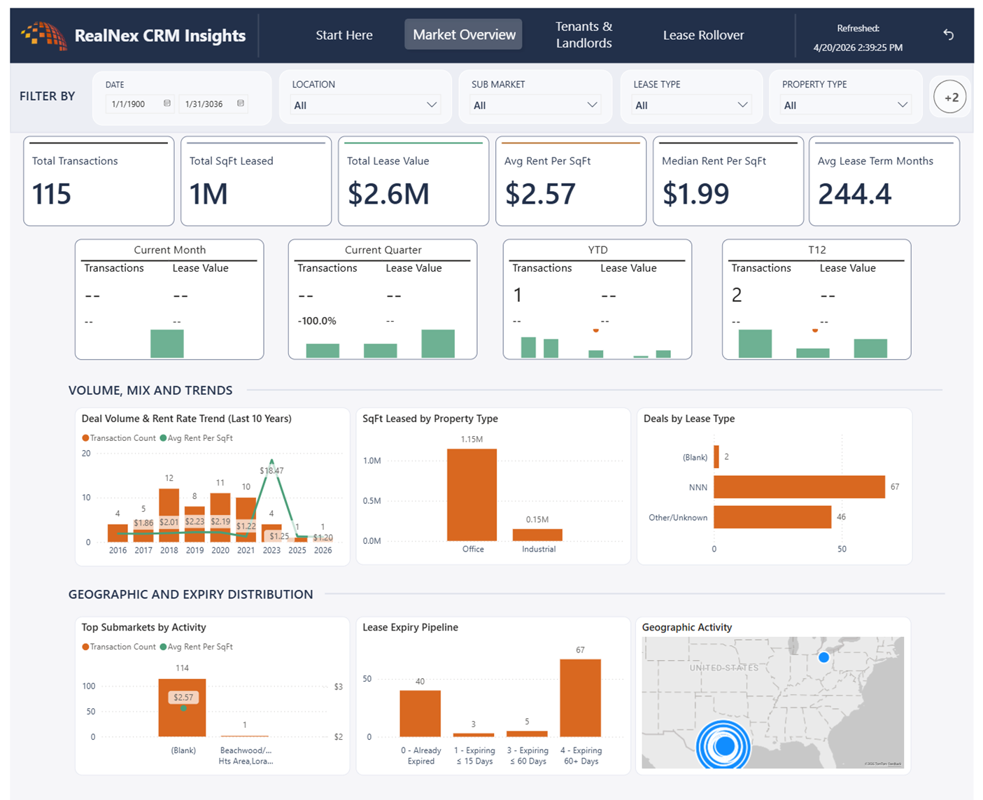The image size is (983, 800).
Task: Switch to Tenants & Landlords tab
Action: 584,35
